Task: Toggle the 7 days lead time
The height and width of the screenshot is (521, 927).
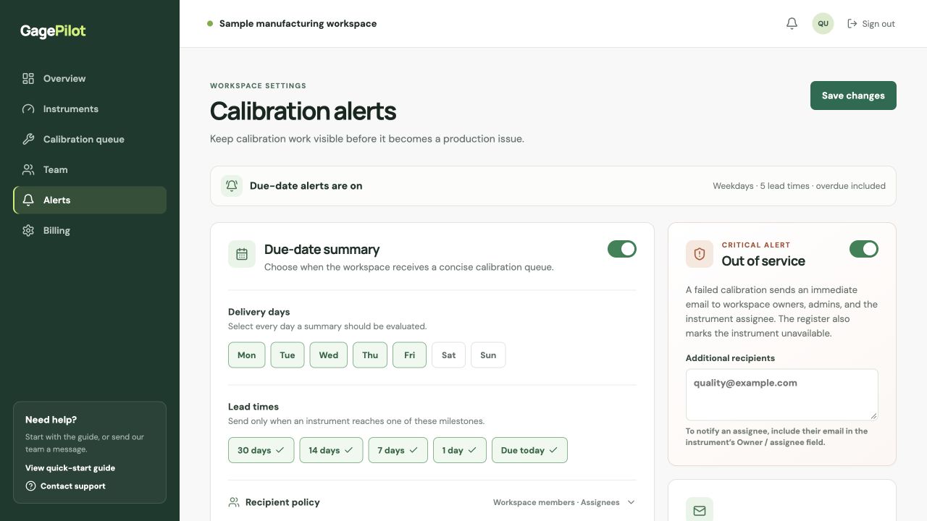Action: pyautogui.click(x=398, y=450)
